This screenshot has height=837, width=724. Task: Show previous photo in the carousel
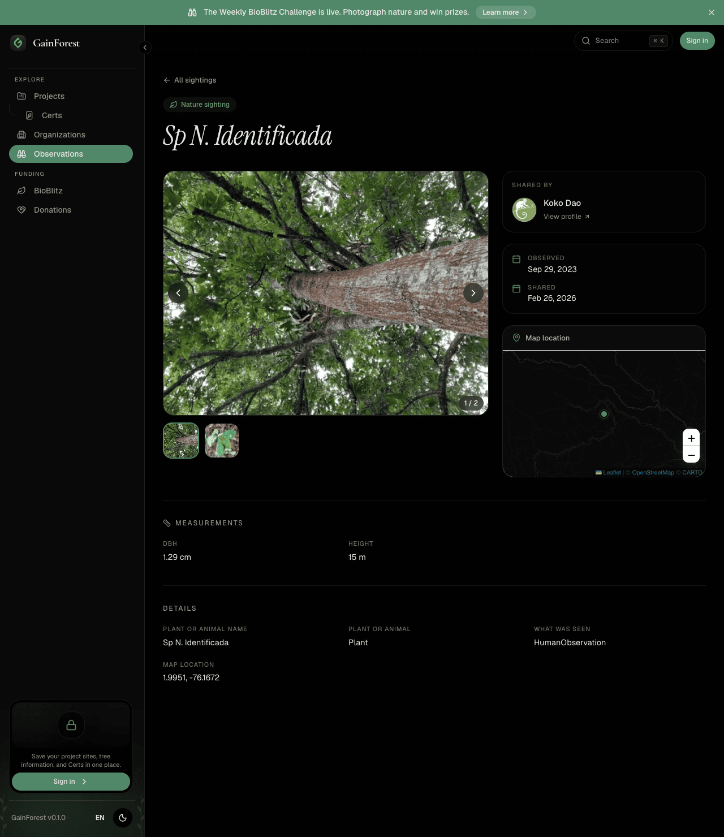click(x=178, y=293)
